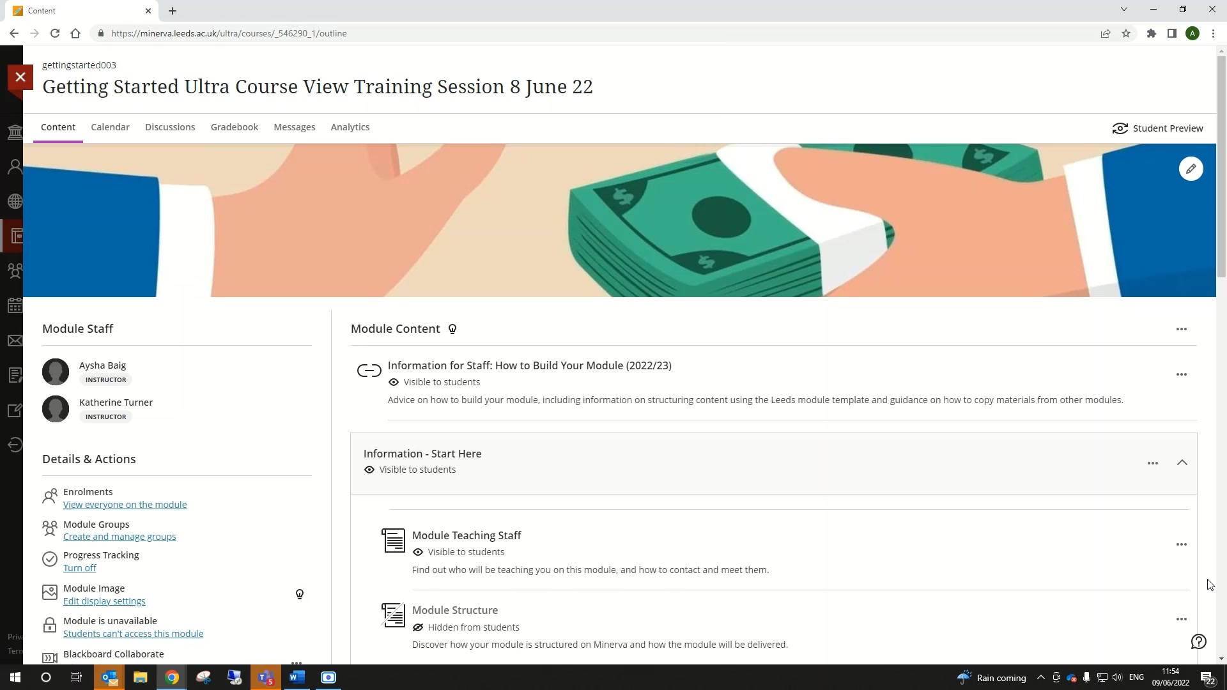
Task: Click View everyone on the module link
Action: click(125, 504)
